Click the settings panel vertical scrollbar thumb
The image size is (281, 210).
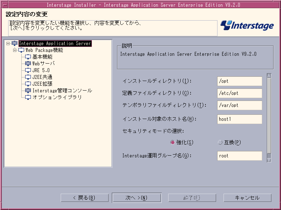click(269, 115)
